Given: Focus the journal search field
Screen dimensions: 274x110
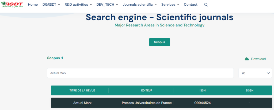Looking at the screenshot, I should click(140, 73).
